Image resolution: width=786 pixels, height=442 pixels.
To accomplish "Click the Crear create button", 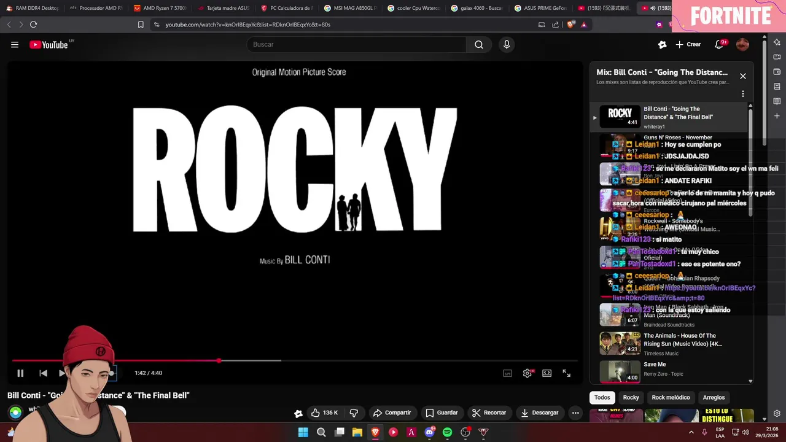I will [x=688, y=44].
